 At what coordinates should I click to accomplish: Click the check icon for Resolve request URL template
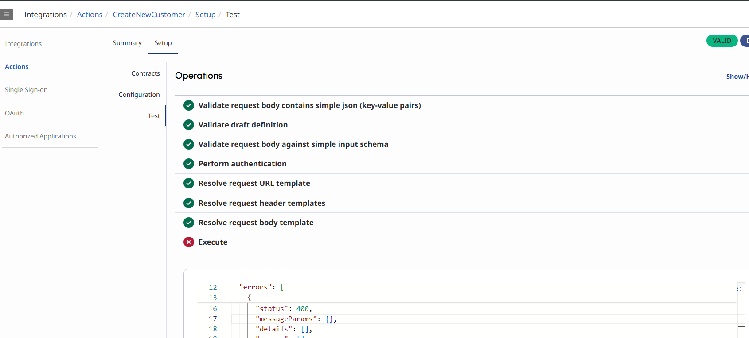coord(189,183)
